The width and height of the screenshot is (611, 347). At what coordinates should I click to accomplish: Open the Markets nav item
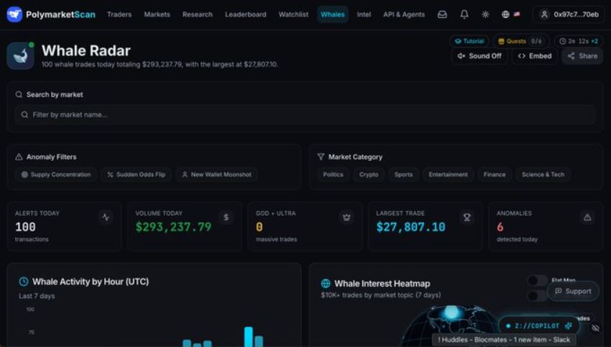157,14
